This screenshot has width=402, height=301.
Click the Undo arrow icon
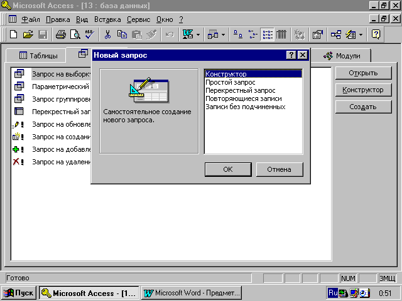(170, 34)
